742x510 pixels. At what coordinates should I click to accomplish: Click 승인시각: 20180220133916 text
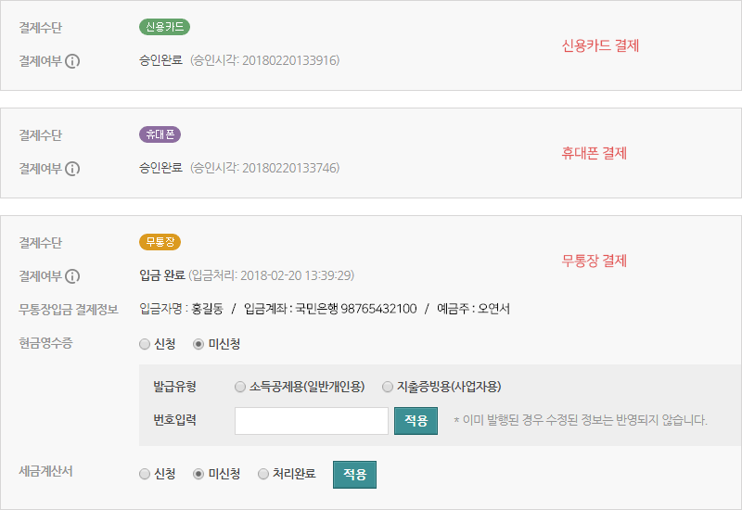pyautogui.click(x=265, y=60)
